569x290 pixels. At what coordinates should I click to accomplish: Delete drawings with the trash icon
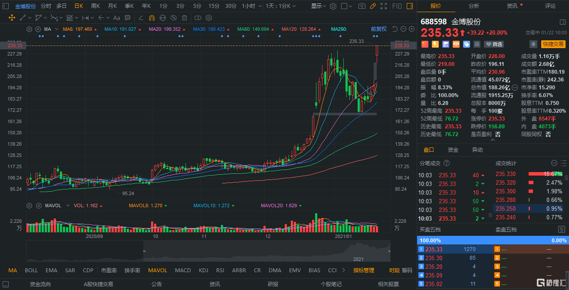pyautogui.click(x=184, y=18)
